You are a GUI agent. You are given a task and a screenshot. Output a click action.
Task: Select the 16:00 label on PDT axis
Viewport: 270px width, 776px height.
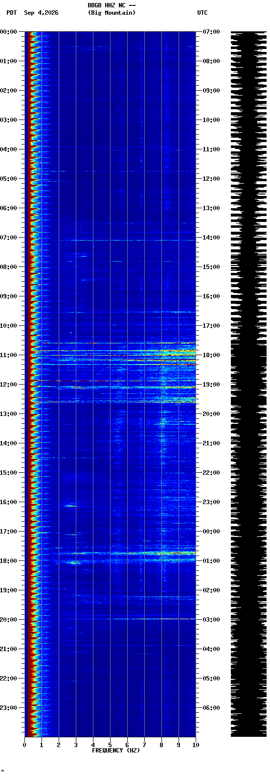tap(8, 502)
